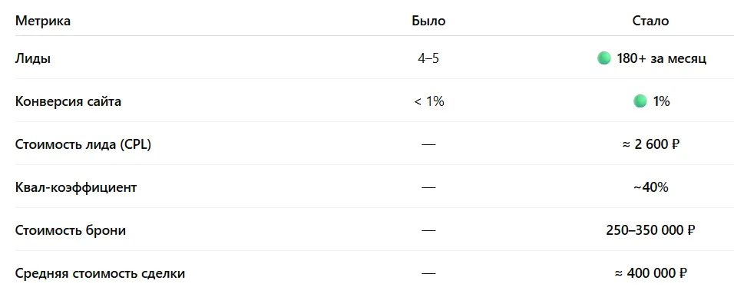Click the Конверсия сайта row label
The image size is (734, 307).
coord(68,101)
